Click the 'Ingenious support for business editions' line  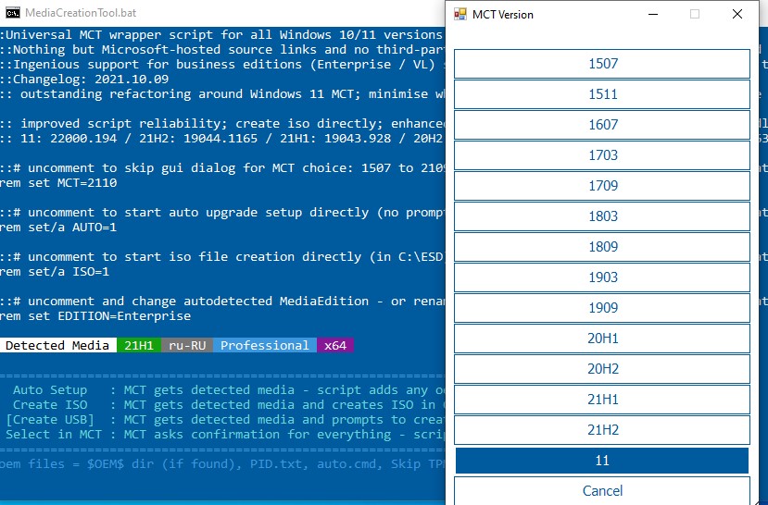222,65
